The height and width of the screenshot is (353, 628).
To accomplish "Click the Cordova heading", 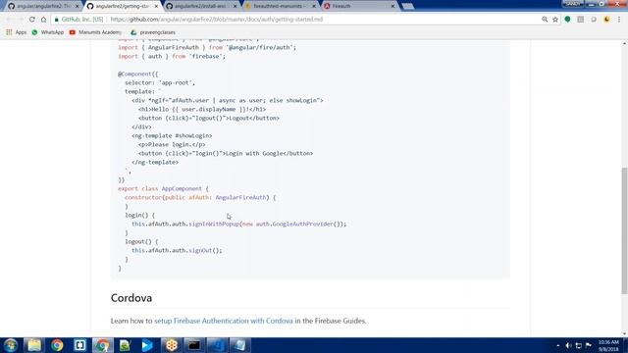I will [131, 298].
